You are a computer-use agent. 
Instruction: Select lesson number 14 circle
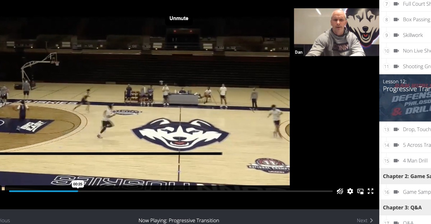pyautogui.click(x=386, y=145)
